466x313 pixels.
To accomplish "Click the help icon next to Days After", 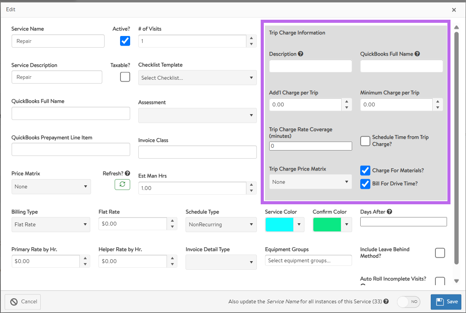I will [x=389, y=212].
